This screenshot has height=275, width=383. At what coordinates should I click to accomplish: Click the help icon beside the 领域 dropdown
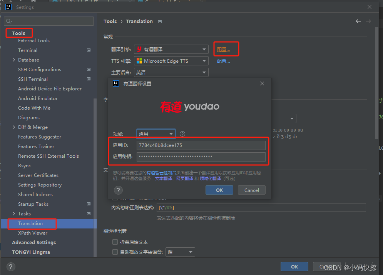[182, 134]
